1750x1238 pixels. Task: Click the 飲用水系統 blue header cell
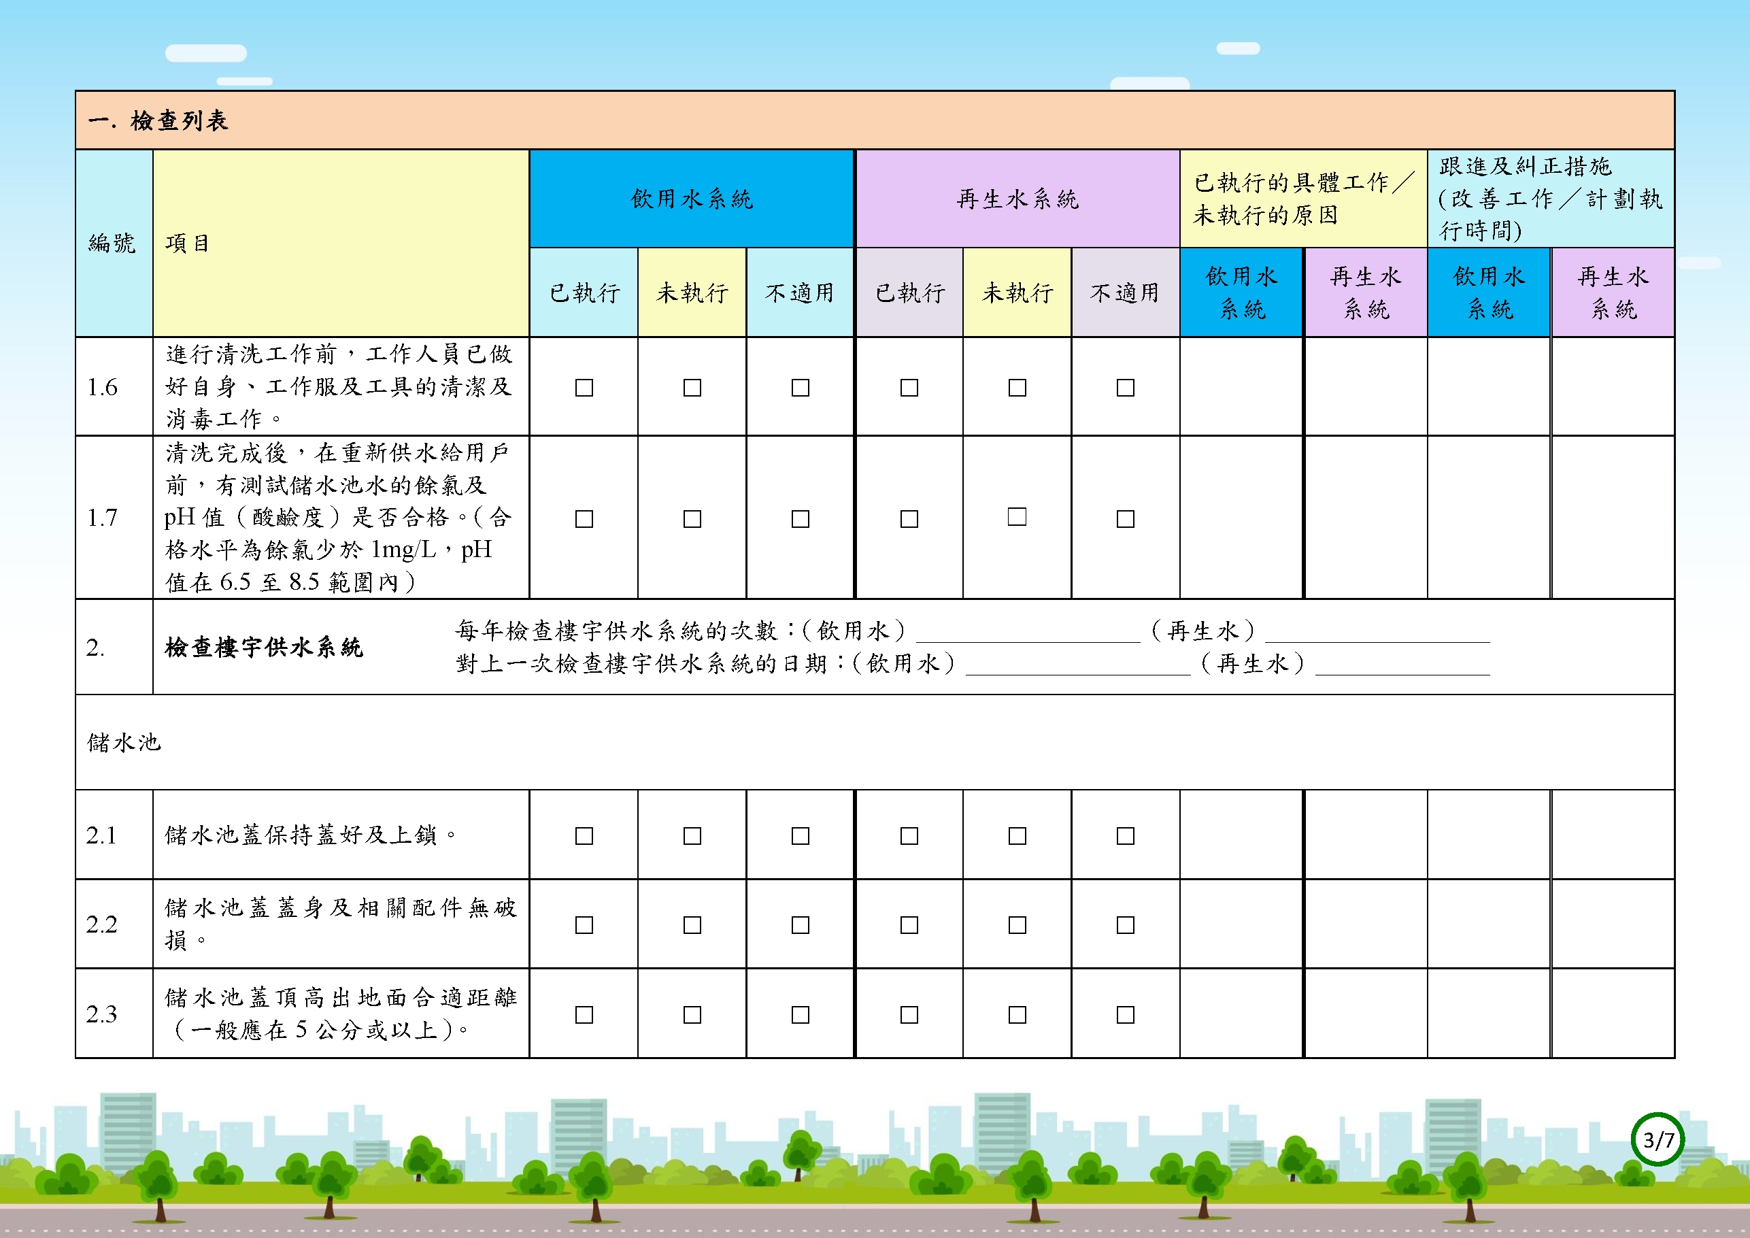[691, 199]
